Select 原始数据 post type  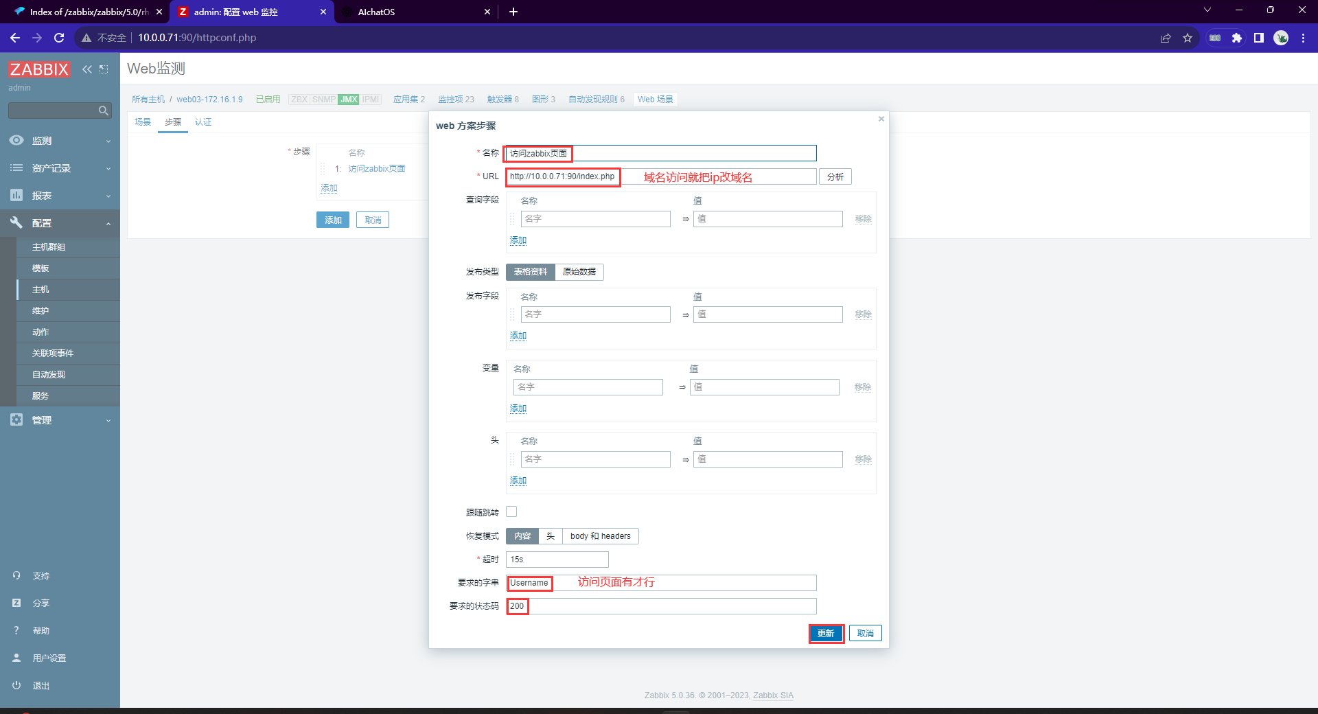coord(579,272)
